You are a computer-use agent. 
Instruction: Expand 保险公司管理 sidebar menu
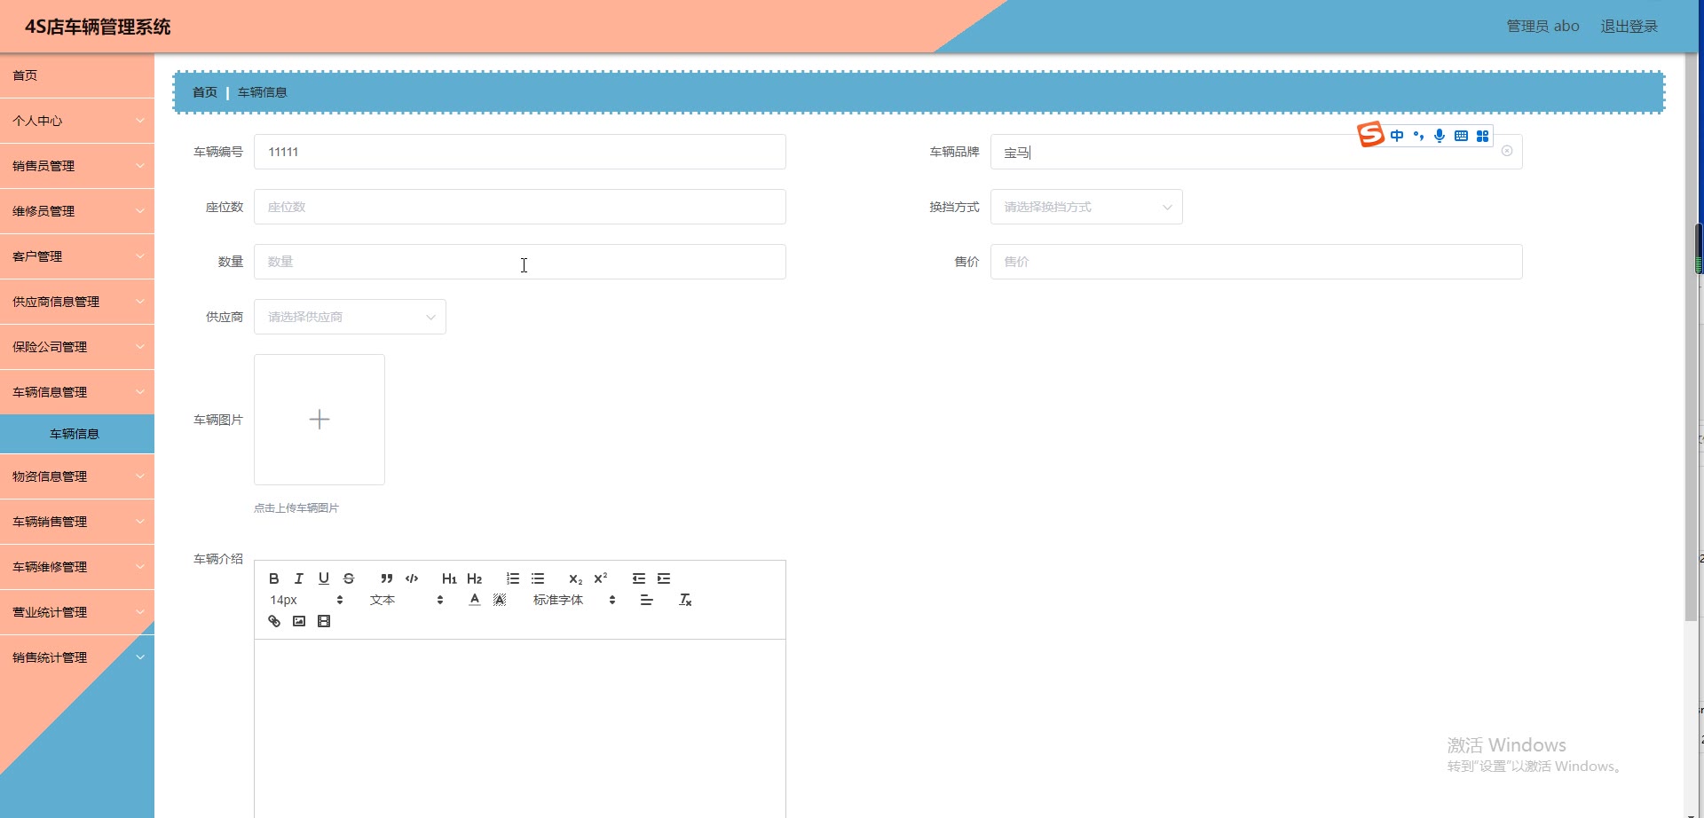click(x=77, y=347)
